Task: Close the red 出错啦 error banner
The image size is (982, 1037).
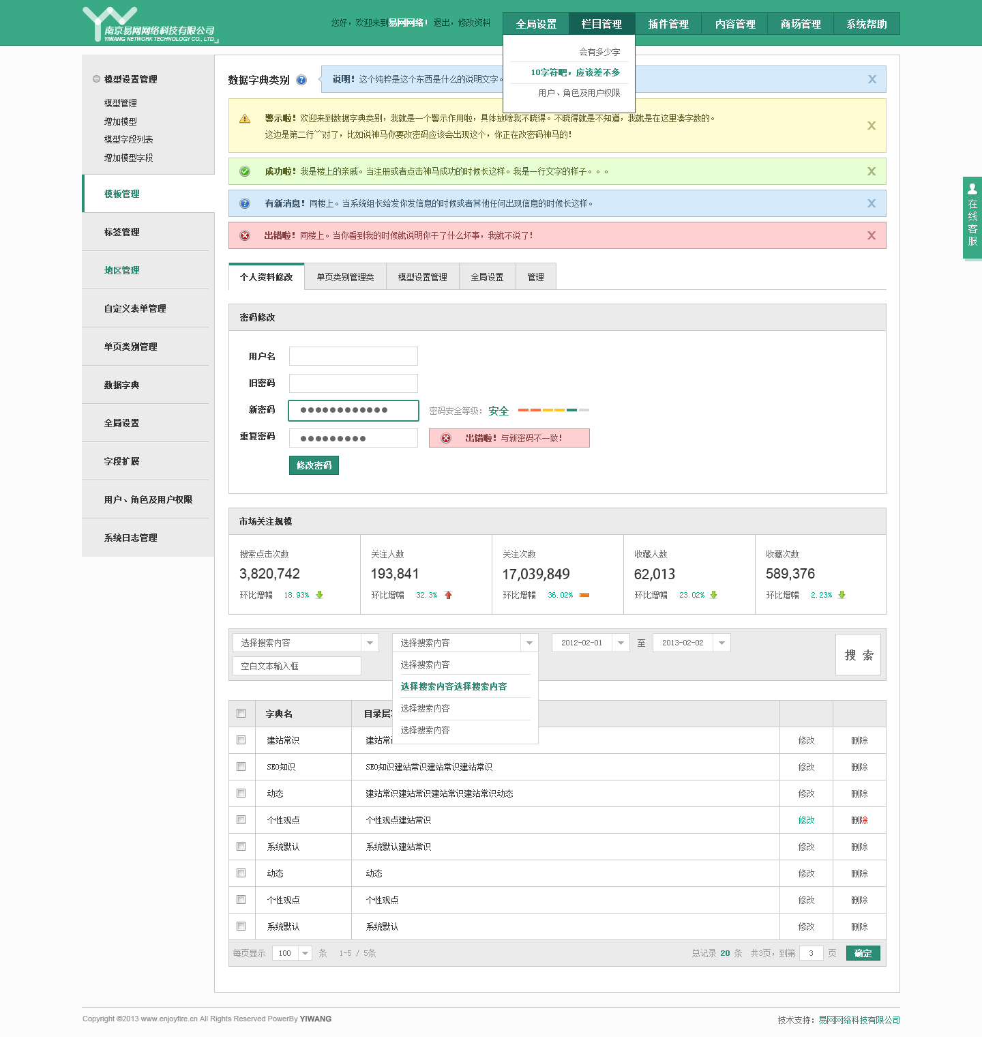Action: coord(872,235)
